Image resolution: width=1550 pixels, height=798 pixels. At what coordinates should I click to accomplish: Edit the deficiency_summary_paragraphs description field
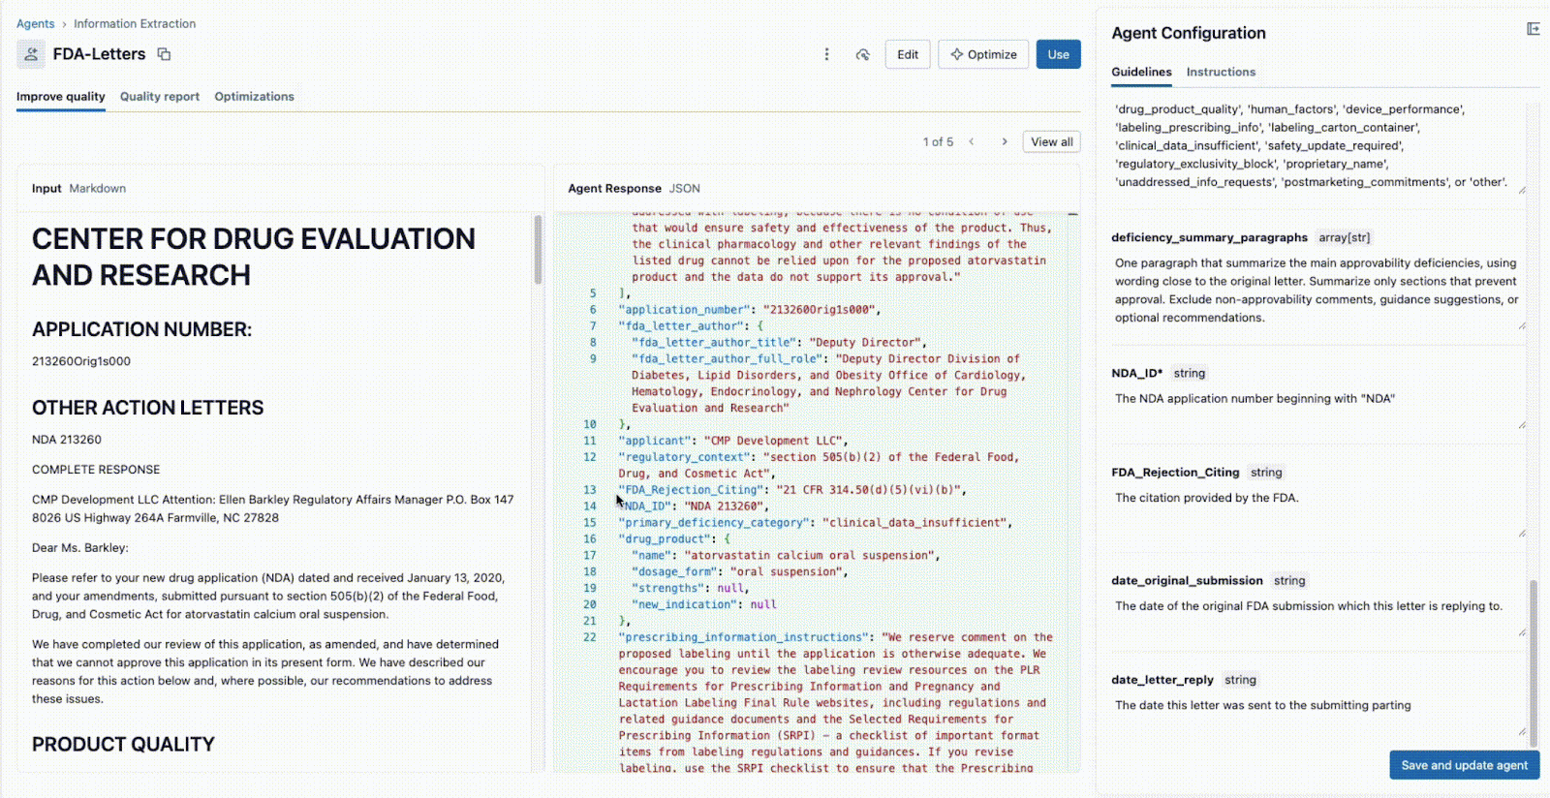(1317, 291)
